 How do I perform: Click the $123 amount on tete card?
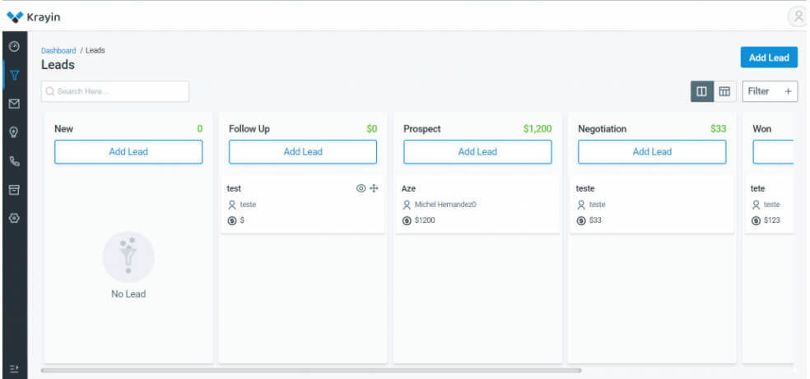pos(772,220)
